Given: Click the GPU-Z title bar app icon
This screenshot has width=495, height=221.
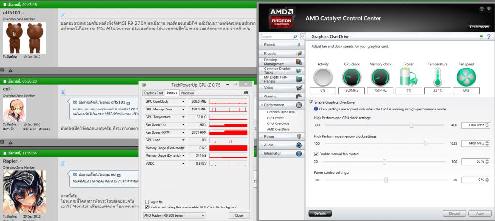Looking at the screenshot, I should (144, 85).
